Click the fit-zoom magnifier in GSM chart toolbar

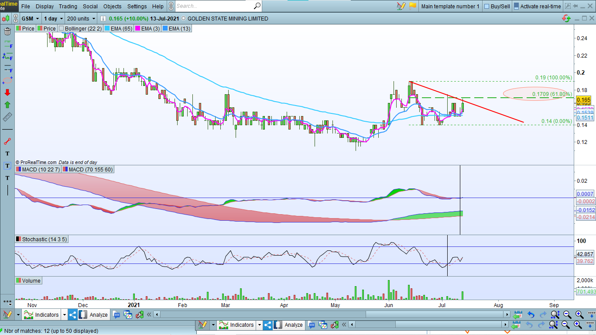click(555, 314)
